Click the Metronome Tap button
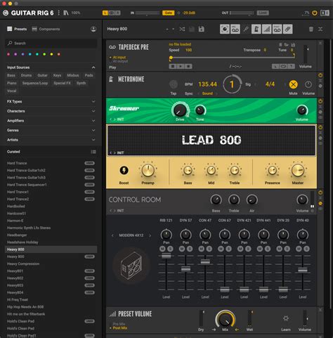The width and height of the screenshot is (333, 338). tap(174, 84)
